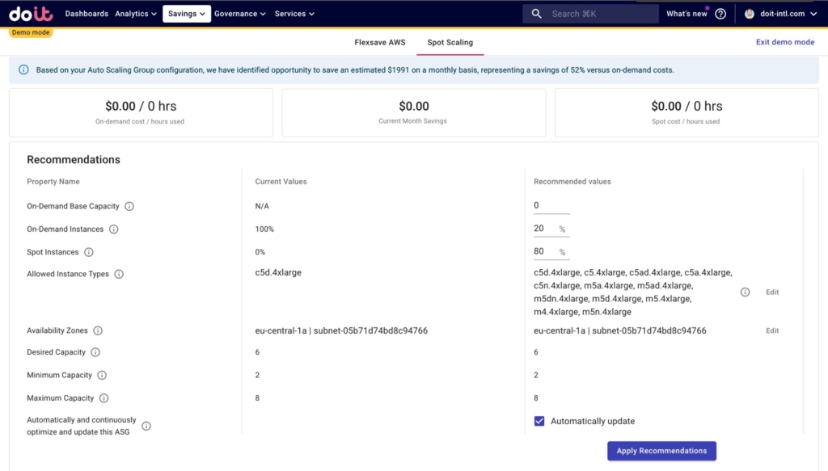Toggle the Automatically update checkbox

click(539, 421)
